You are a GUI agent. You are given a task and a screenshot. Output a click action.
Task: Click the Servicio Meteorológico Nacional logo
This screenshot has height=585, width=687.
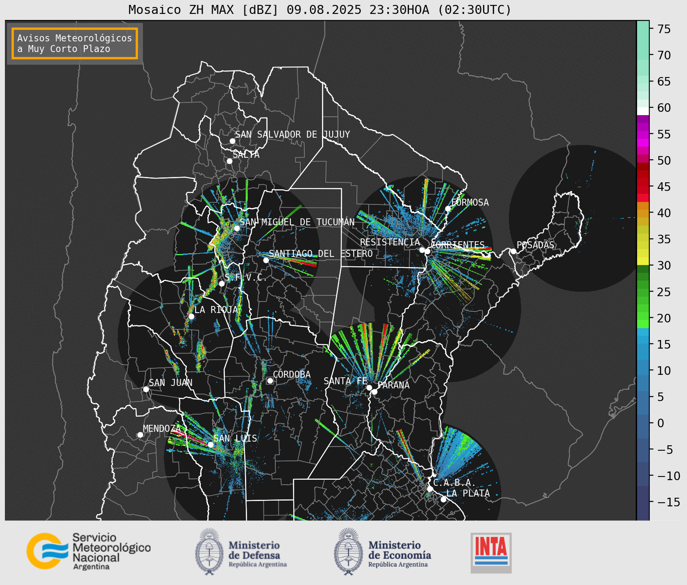pos(88,551)
